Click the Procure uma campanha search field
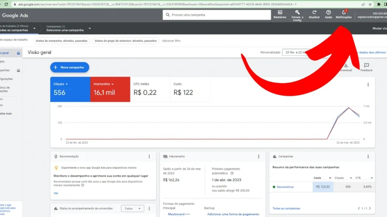Viewport: 387px width, 217px height. tap(217, 15)
